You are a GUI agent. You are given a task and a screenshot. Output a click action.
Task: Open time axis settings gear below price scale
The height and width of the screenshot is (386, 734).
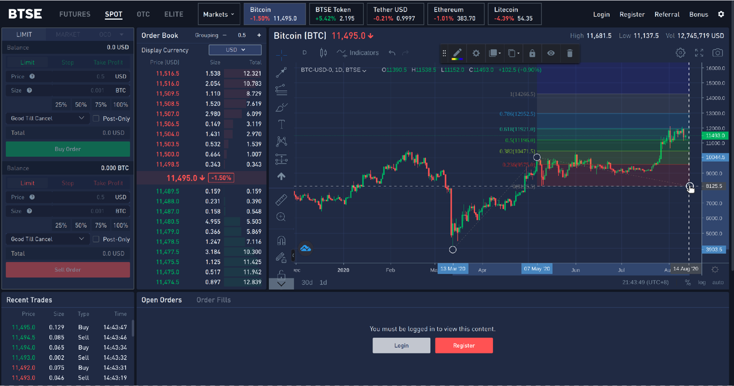[715, 269]
